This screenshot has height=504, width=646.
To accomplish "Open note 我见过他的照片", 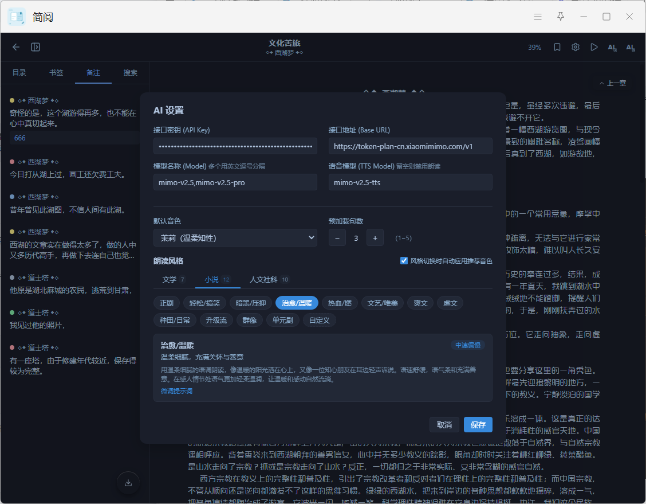I will coord(37,326).
